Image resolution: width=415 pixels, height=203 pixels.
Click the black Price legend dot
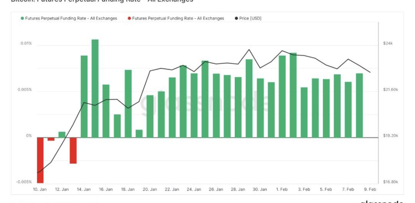coord(236,18)
